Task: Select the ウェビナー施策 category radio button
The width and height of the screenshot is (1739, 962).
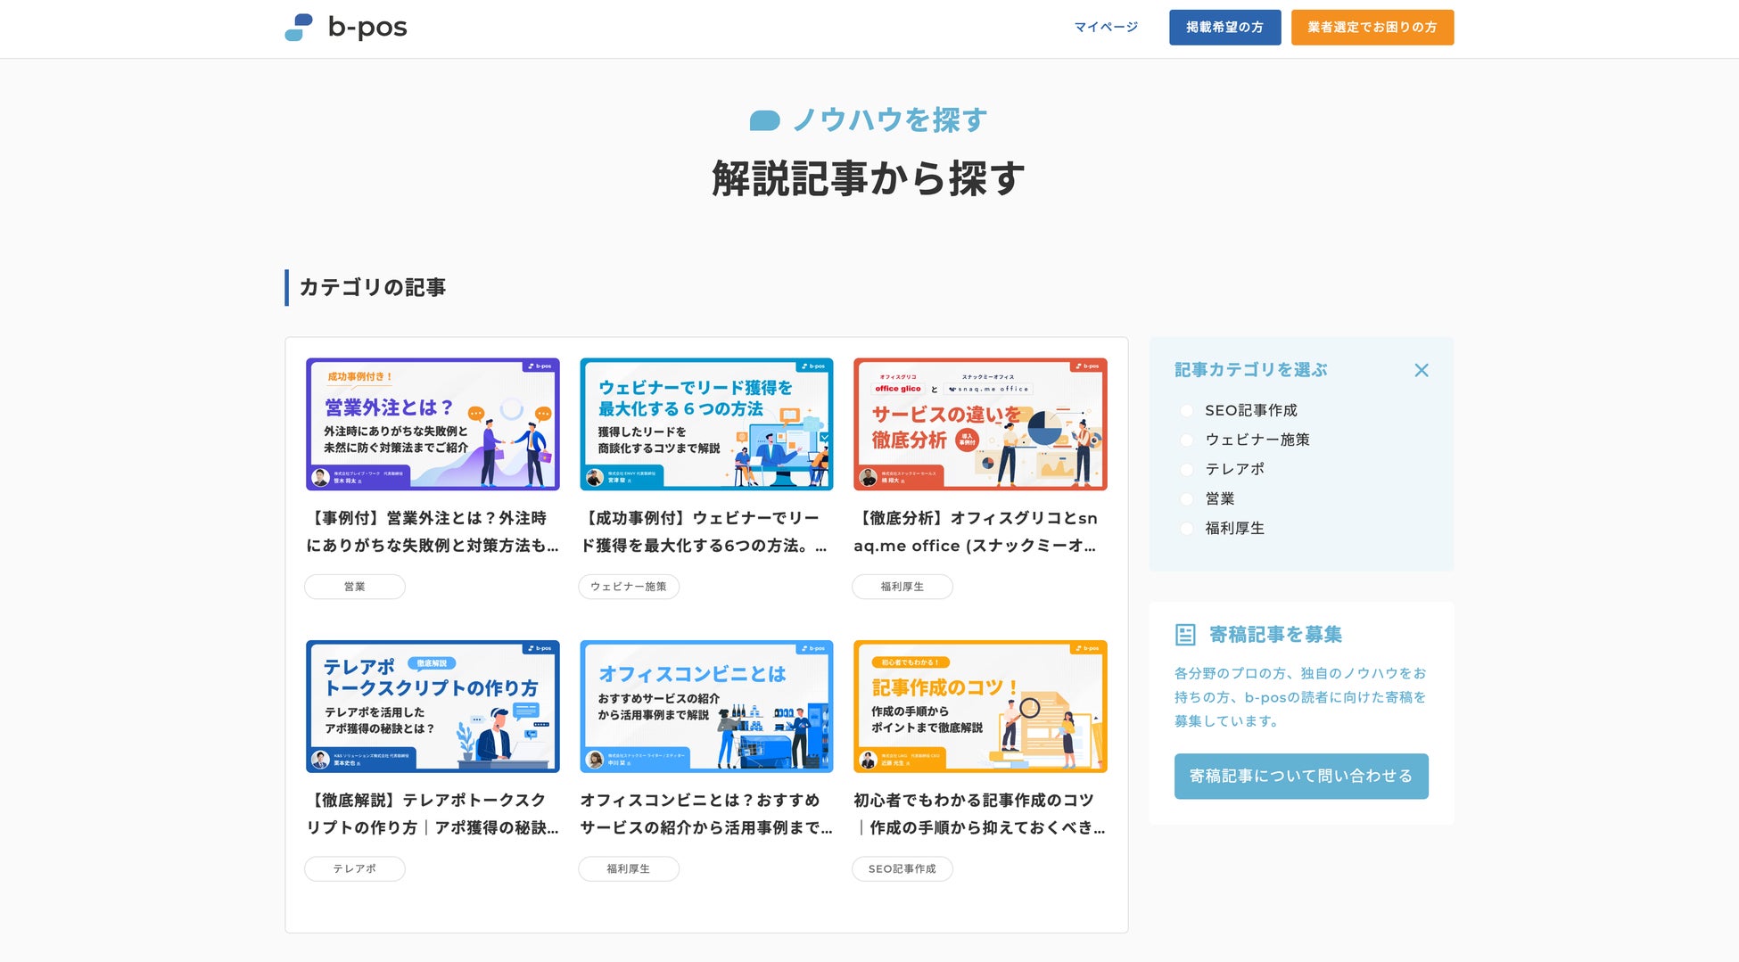Action: 1186,440
